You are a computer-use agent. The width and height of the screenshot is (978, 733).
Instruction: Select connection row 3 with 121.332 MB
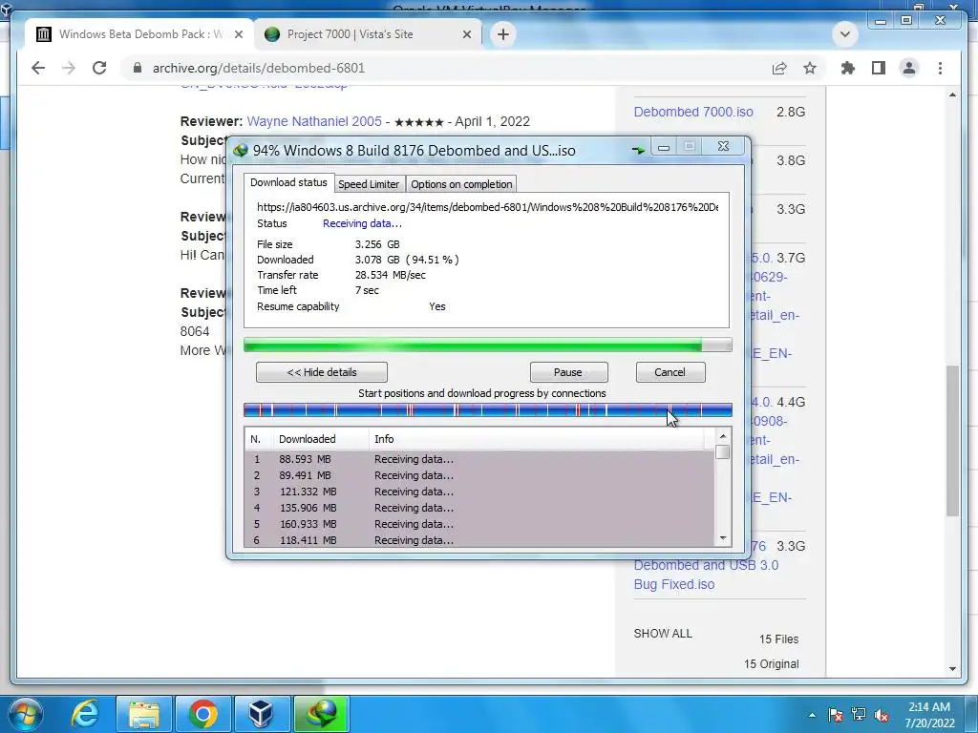pos(479,492)
